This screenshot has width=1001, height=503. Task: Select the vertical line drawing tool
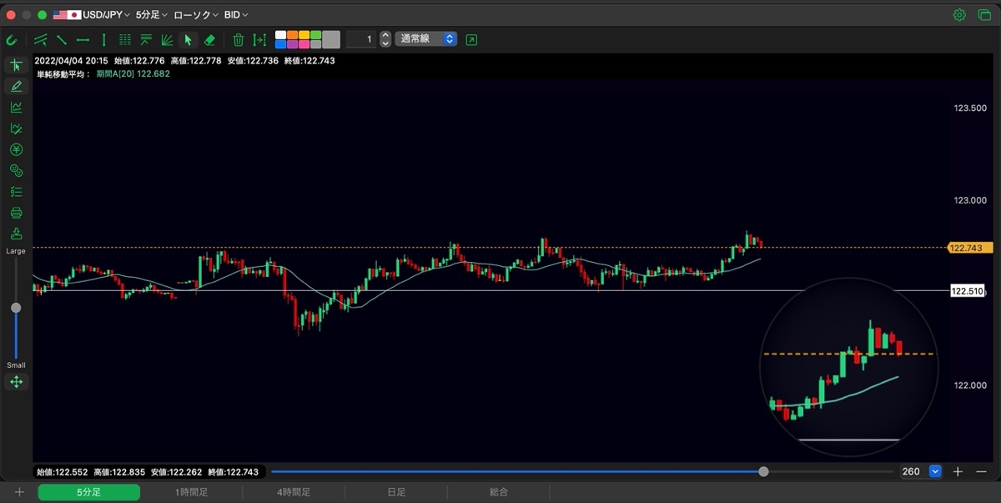pos(103,39)
